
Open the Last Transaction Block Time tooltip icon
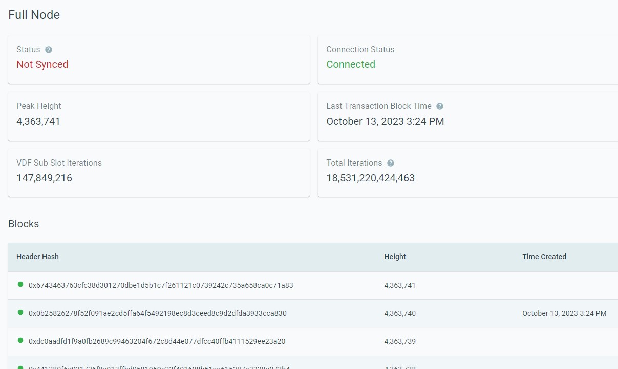(439, 106)
